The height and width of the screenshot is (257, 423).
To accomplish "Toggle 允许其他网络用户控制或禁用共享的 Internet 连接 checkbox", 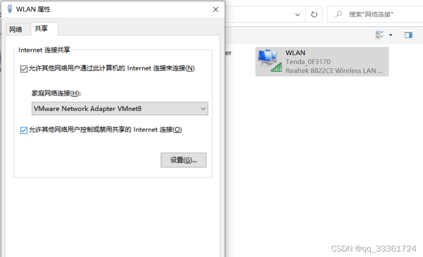I will (24, 130).
